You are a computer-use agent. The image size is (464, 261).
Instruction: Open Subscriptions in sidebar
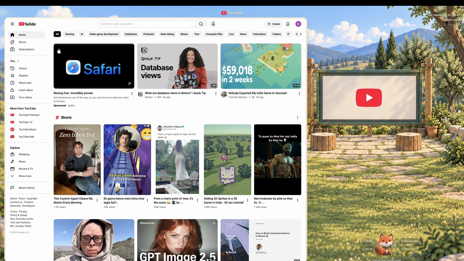pos(26,49)
